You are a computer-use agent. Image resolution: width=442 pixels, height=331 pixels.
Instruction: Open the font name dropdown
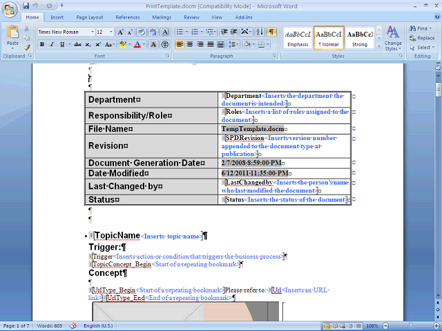coord(92,32)
